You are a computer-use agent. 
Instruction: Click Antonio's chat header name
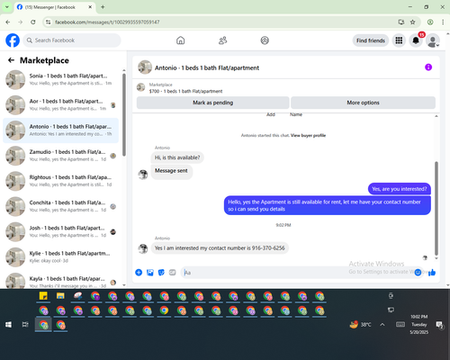pyautogui.click(x=207, y=67)
